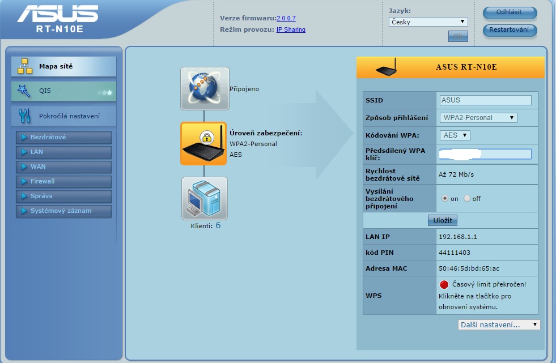Image resolution: width=556 pixels, height=363 pixels.
Task: Expand the Kódování WPA dropdown
Action: pos(455,135)
